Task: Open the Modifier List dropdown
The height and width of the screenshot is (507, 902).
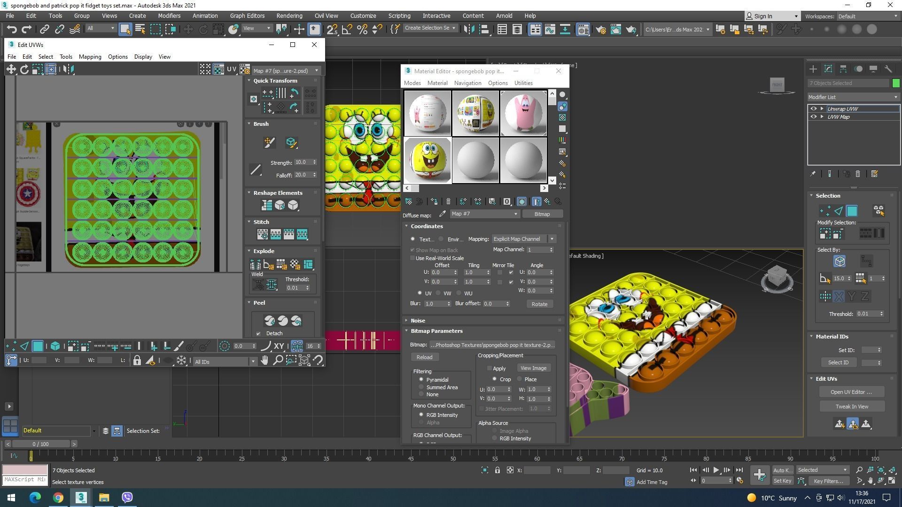Action: (x=853, y=97)
